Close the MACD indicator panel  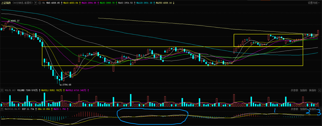click(320, 109)
